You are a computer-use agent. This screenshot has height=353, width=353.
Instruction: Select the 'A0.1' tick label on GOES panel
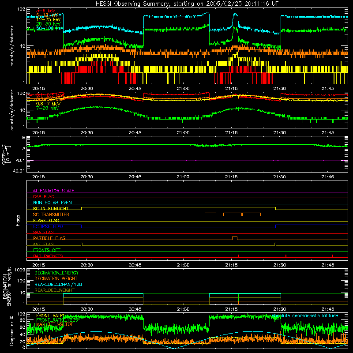pos(20,161)
